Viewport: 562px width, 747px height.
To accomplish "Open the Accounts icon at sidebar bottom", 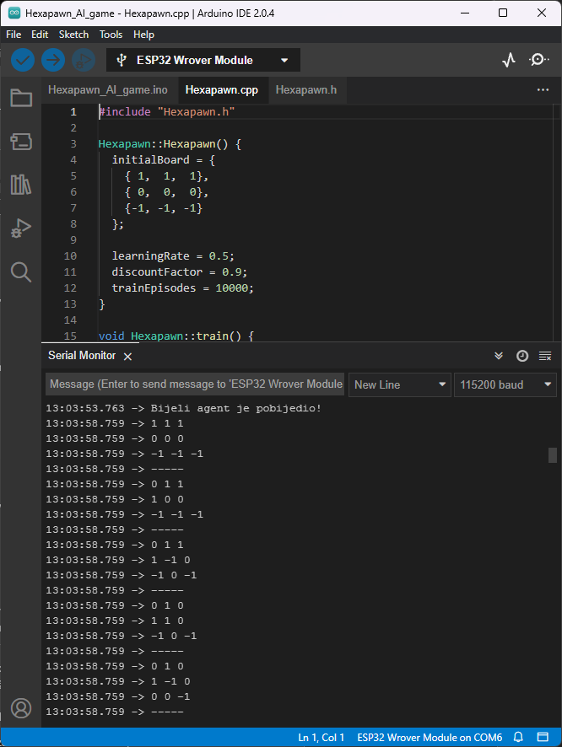I will click(21, 708).
